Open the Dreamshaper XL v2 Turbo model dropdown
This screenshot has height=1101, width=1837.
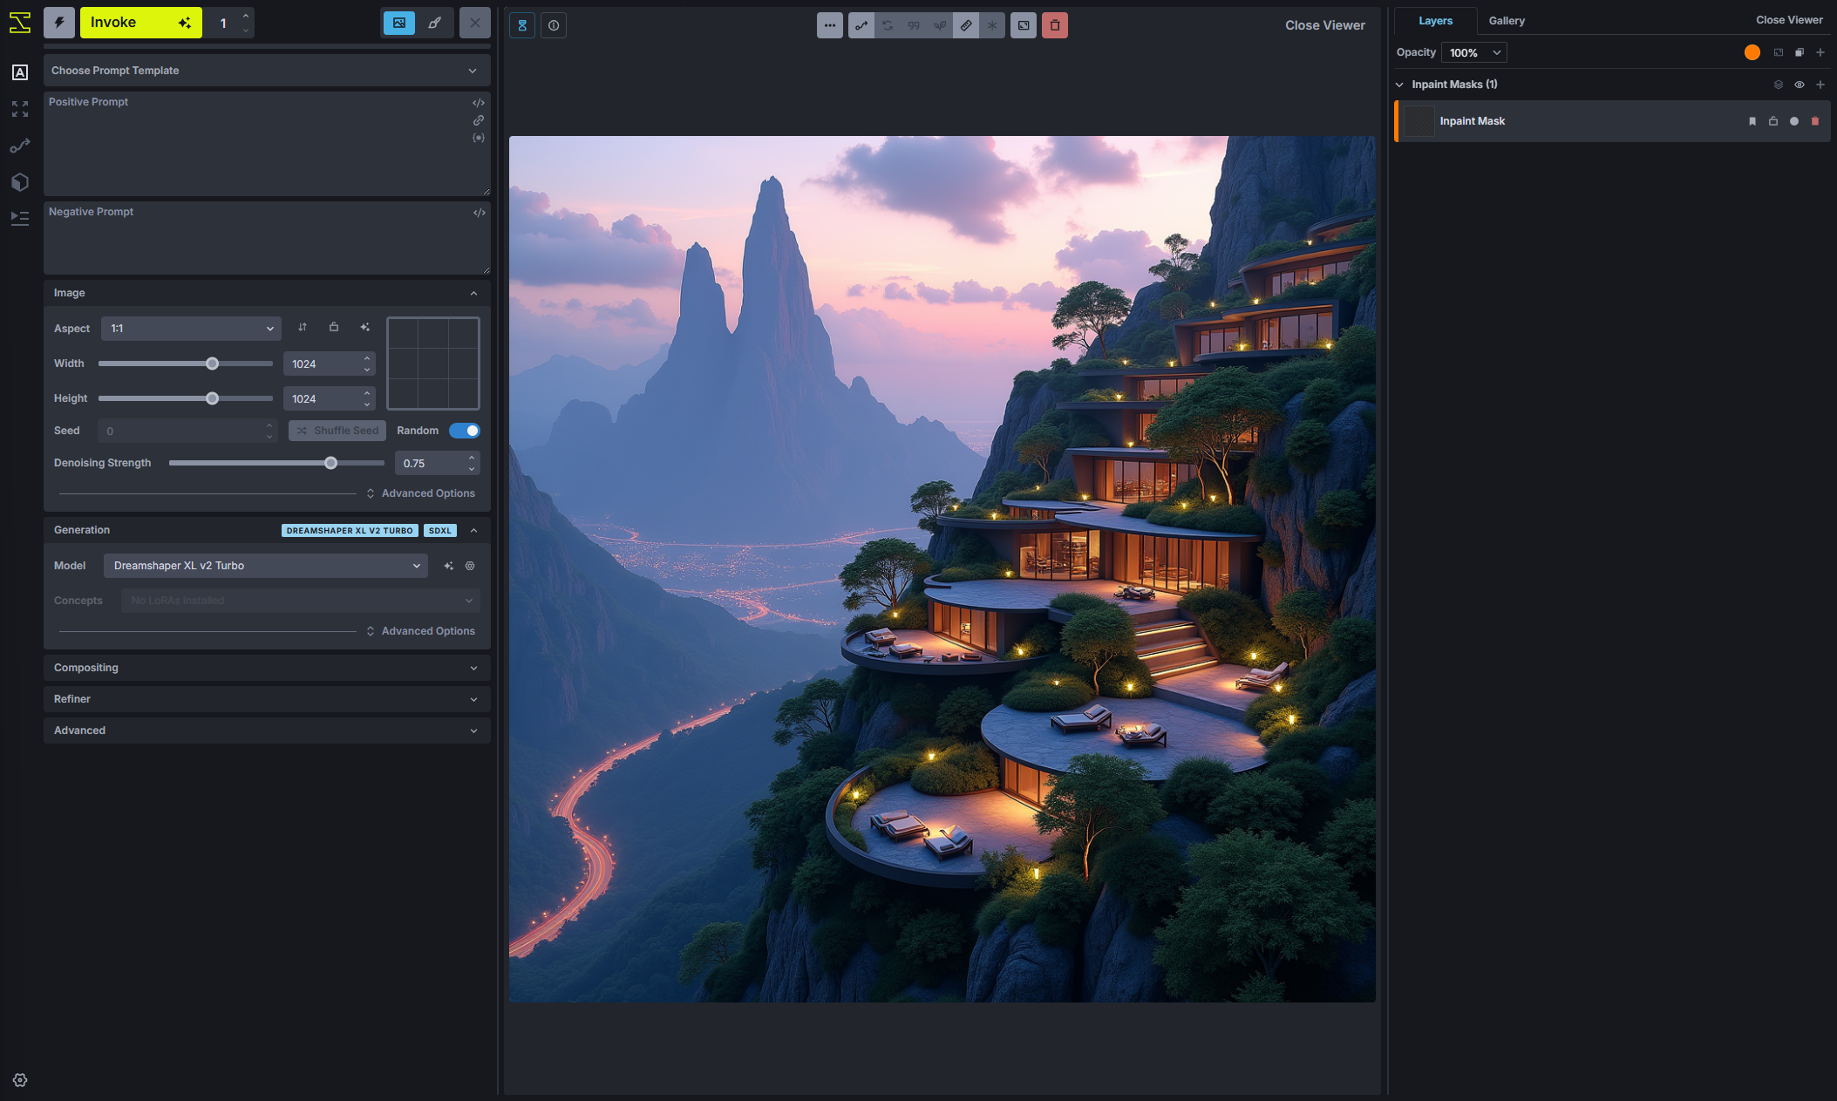[x=266, y=566]
